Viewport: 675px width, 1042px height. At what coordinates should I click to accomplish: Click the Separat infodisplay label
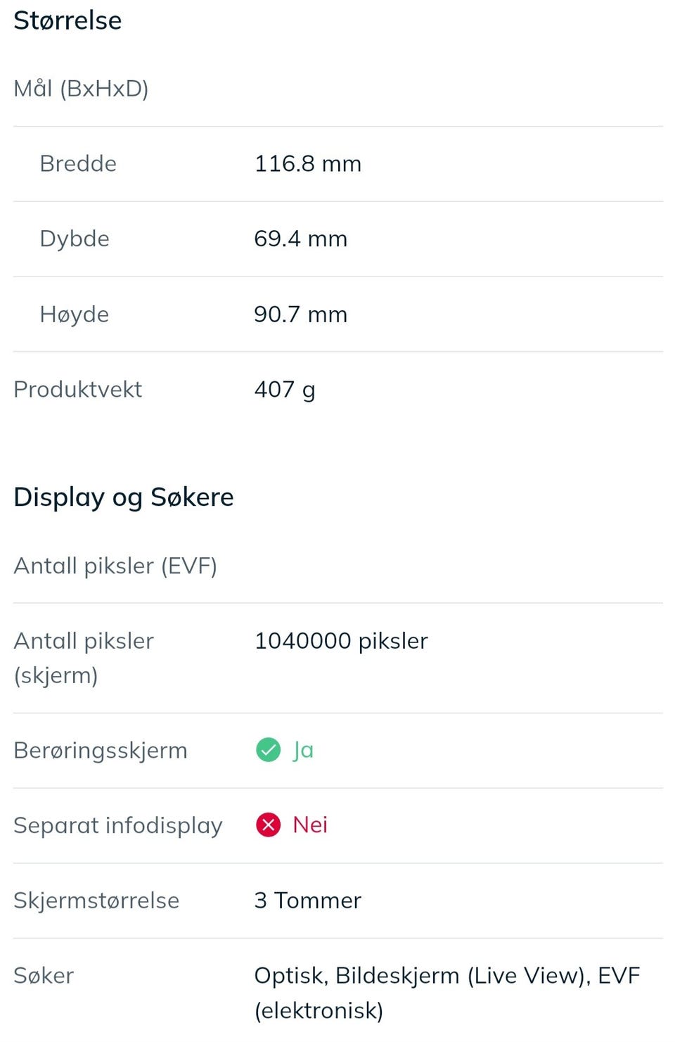(117, 825)
